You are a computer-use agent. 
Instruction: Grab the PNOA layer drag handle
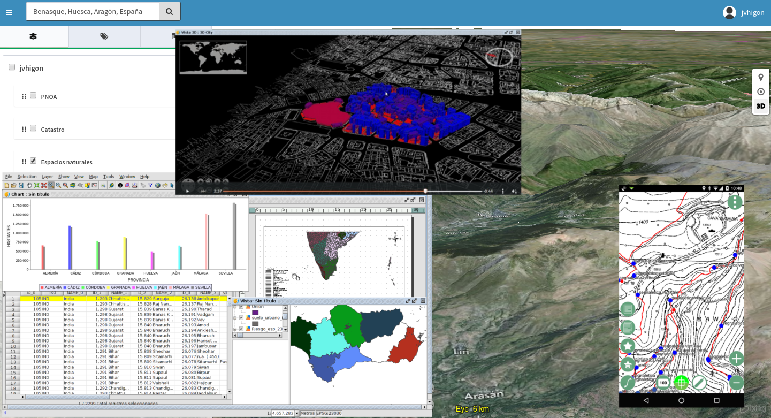click(x=24, y=97)
